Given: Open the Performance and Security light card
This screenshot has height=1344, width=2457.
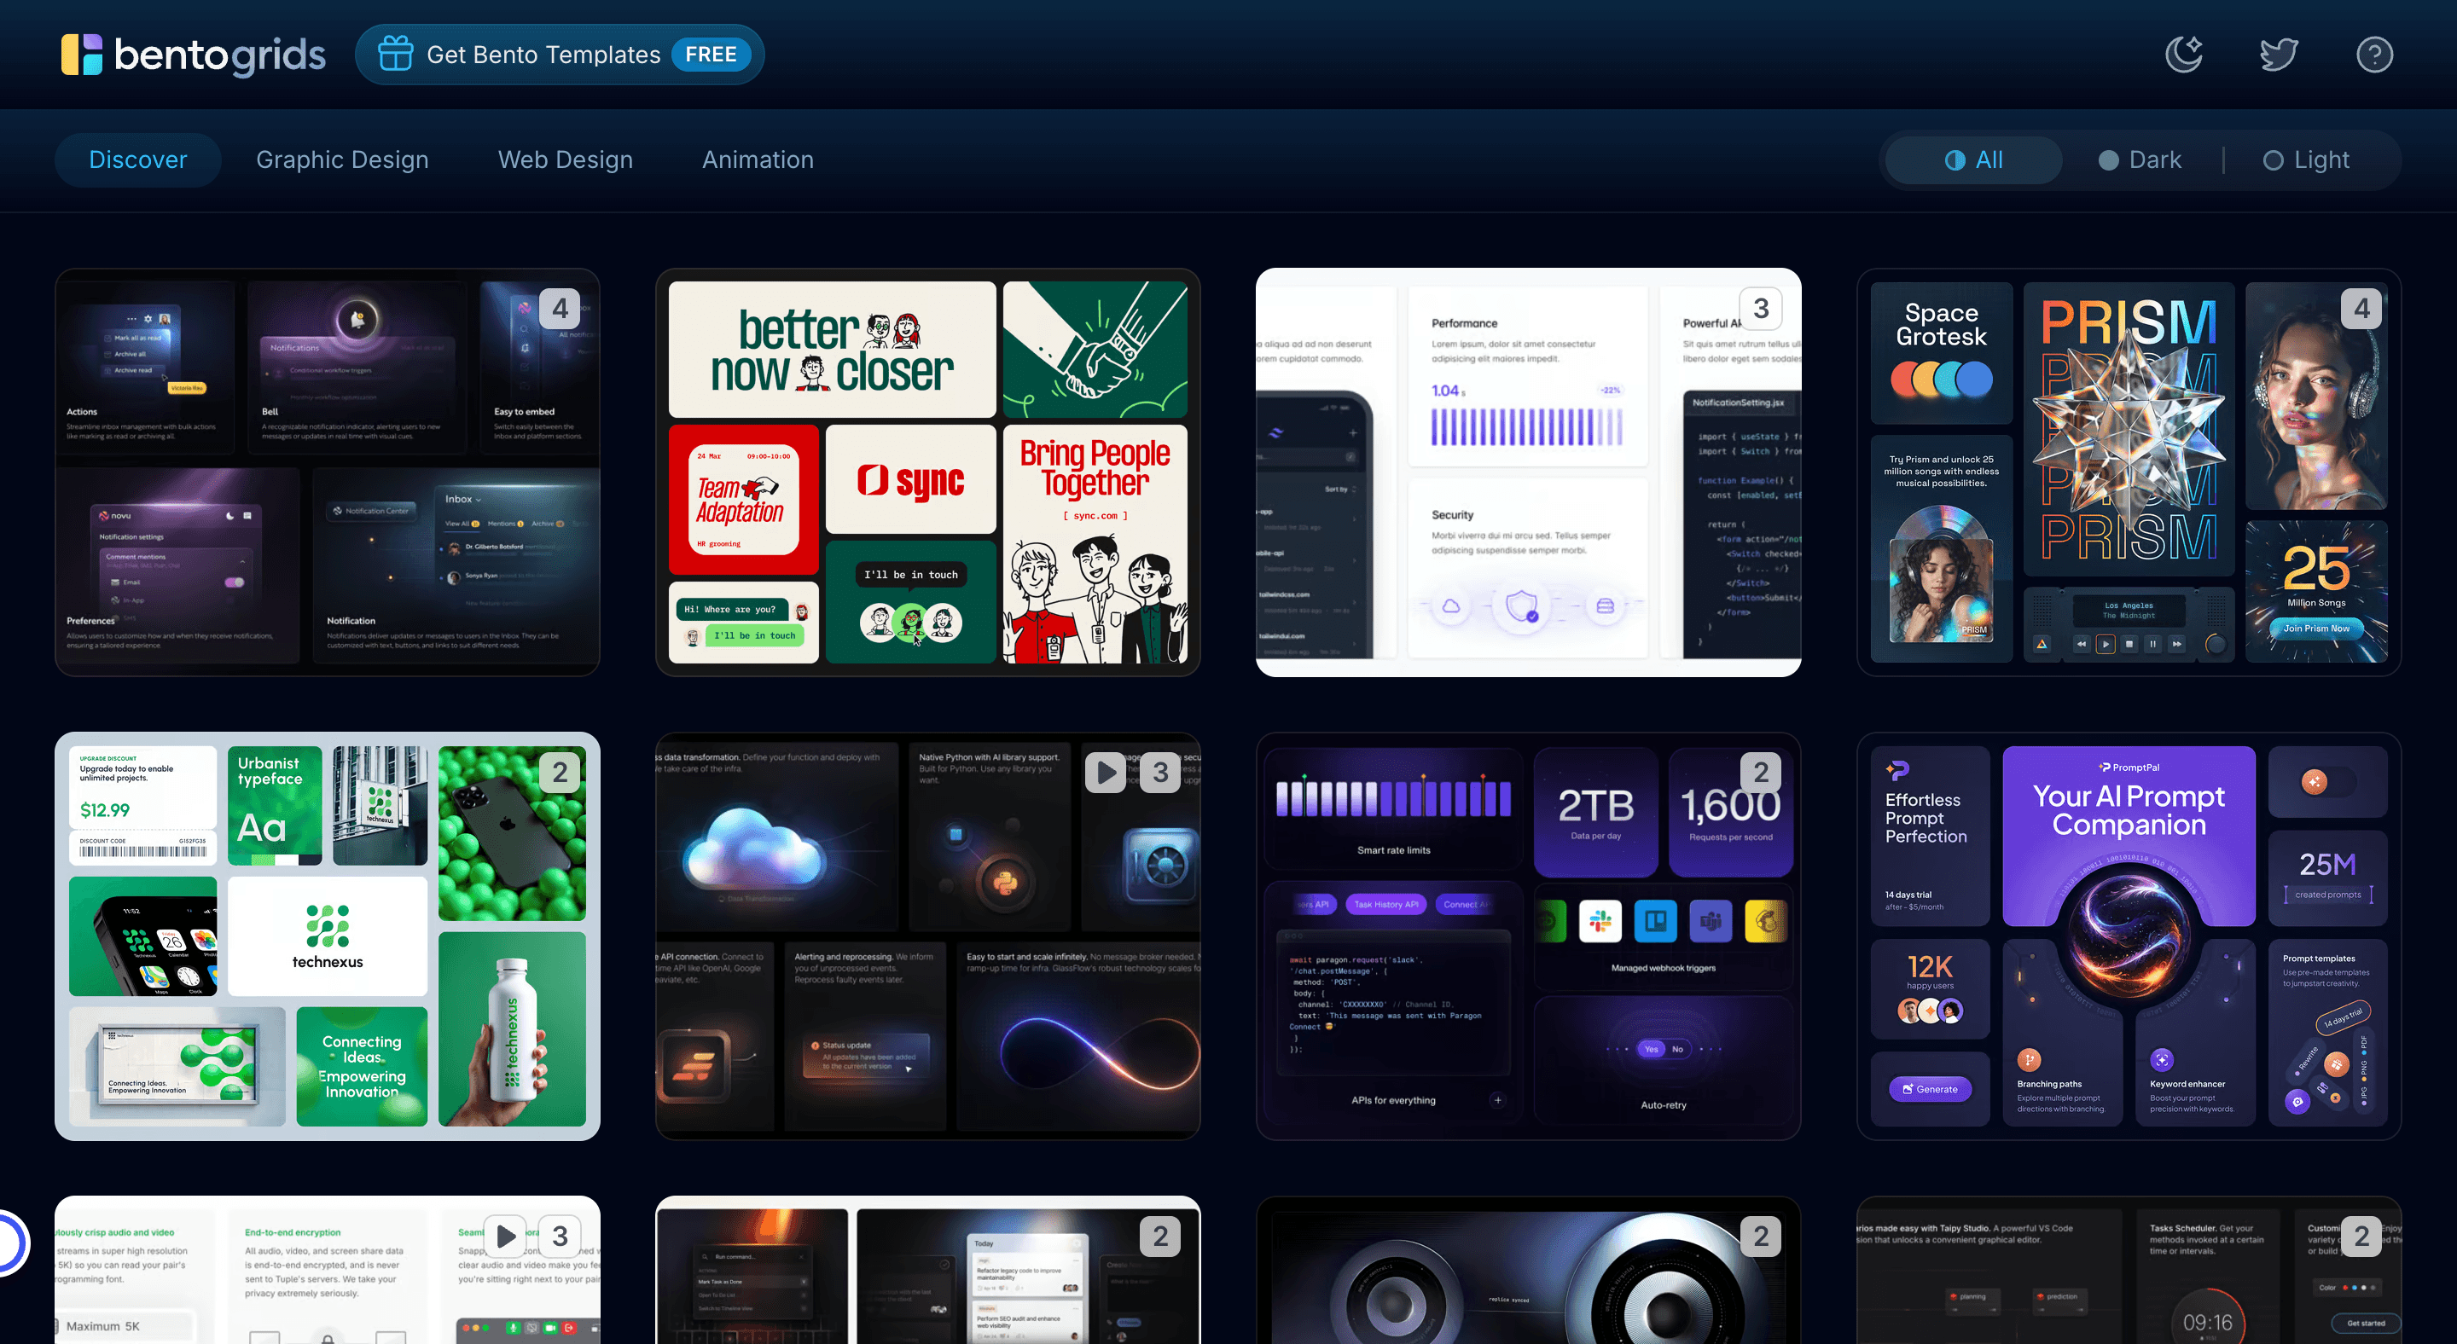Looking at the screenshot, I should (x=1529, y=472).
